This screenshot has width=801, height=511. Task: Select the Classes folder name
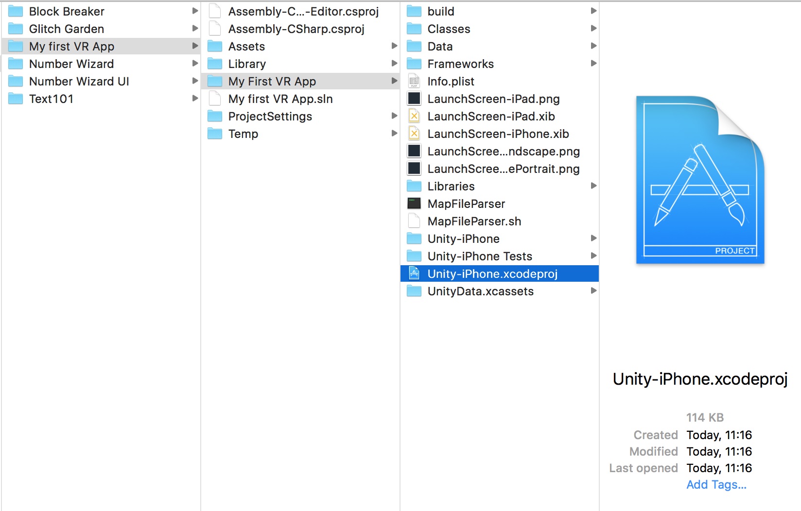click(x=449, y=29)
